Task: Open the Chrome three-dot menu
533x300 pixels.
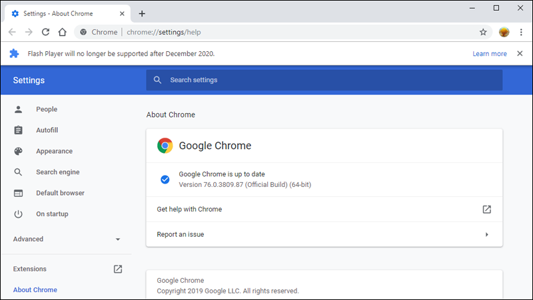Action: coord(520,32)
